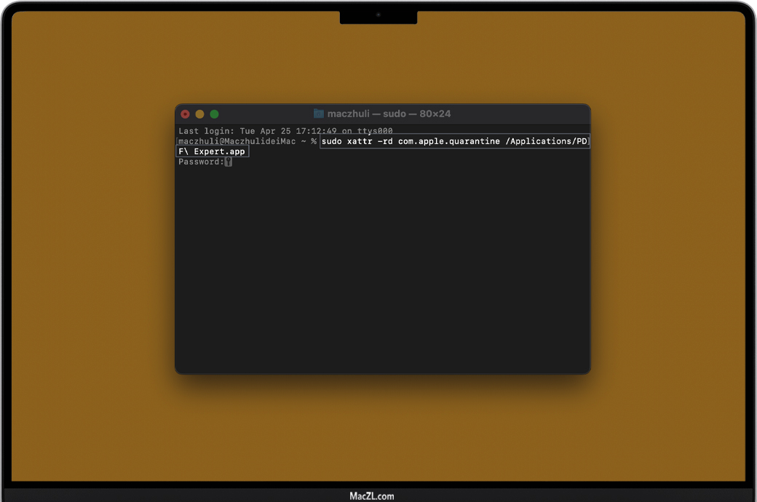Click the "/Applications/PD" path text
The image size is (757, 502).
point(546,141)
